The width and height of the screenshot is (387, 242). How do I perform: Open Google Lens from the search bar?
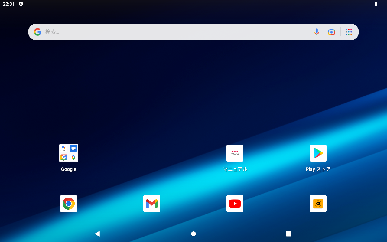pos(331,32)
